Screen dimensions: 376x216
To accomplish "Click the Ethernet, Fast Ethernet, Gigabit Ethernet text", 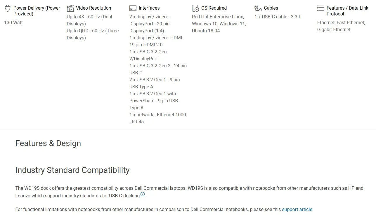I will click(341, 26).
